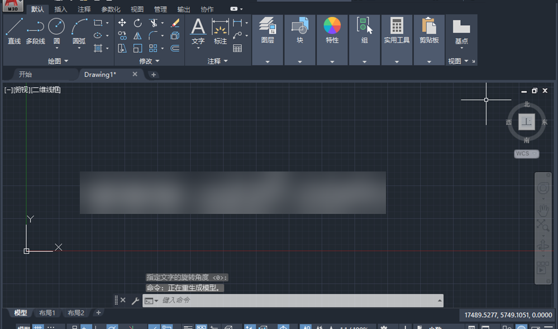Expand command line history arrow
Image resolution: width=558 pixels, height=329 pixels.
(440, 301)
